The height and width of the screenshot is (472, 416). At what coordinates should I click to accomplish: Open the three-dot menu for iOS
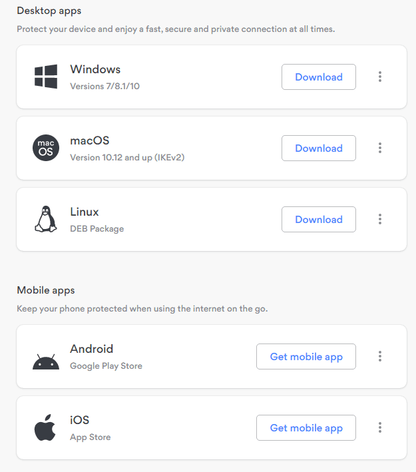[x=380, y=427]
